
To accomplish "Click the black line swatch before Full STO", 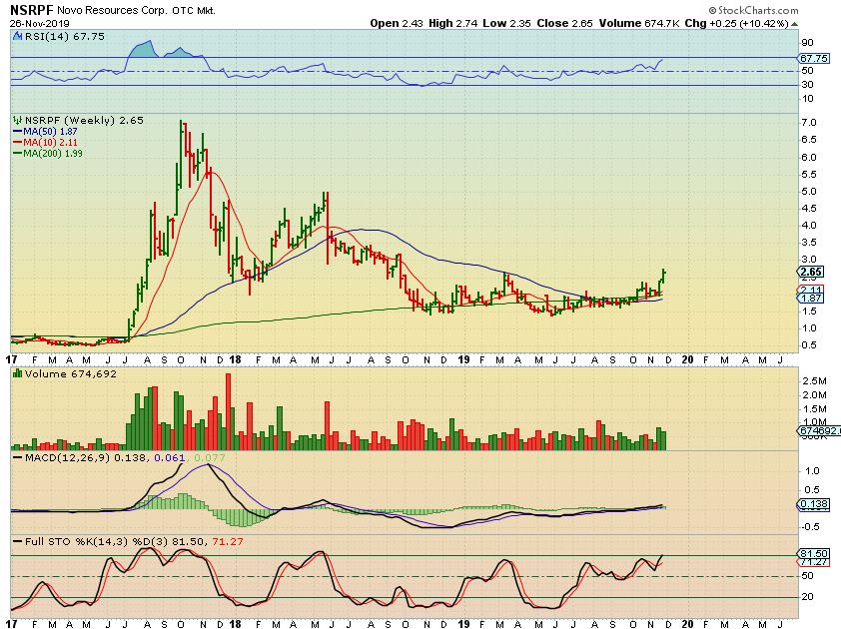I will coord(17,541).
